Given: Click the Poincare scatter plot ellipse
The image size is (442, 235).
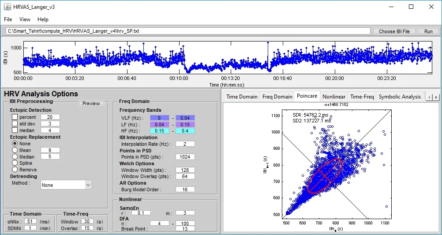Looking at the screenshot, I should coord(325,176).
